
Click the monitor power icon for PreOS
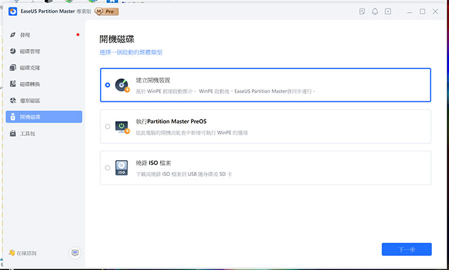point(123,127)
